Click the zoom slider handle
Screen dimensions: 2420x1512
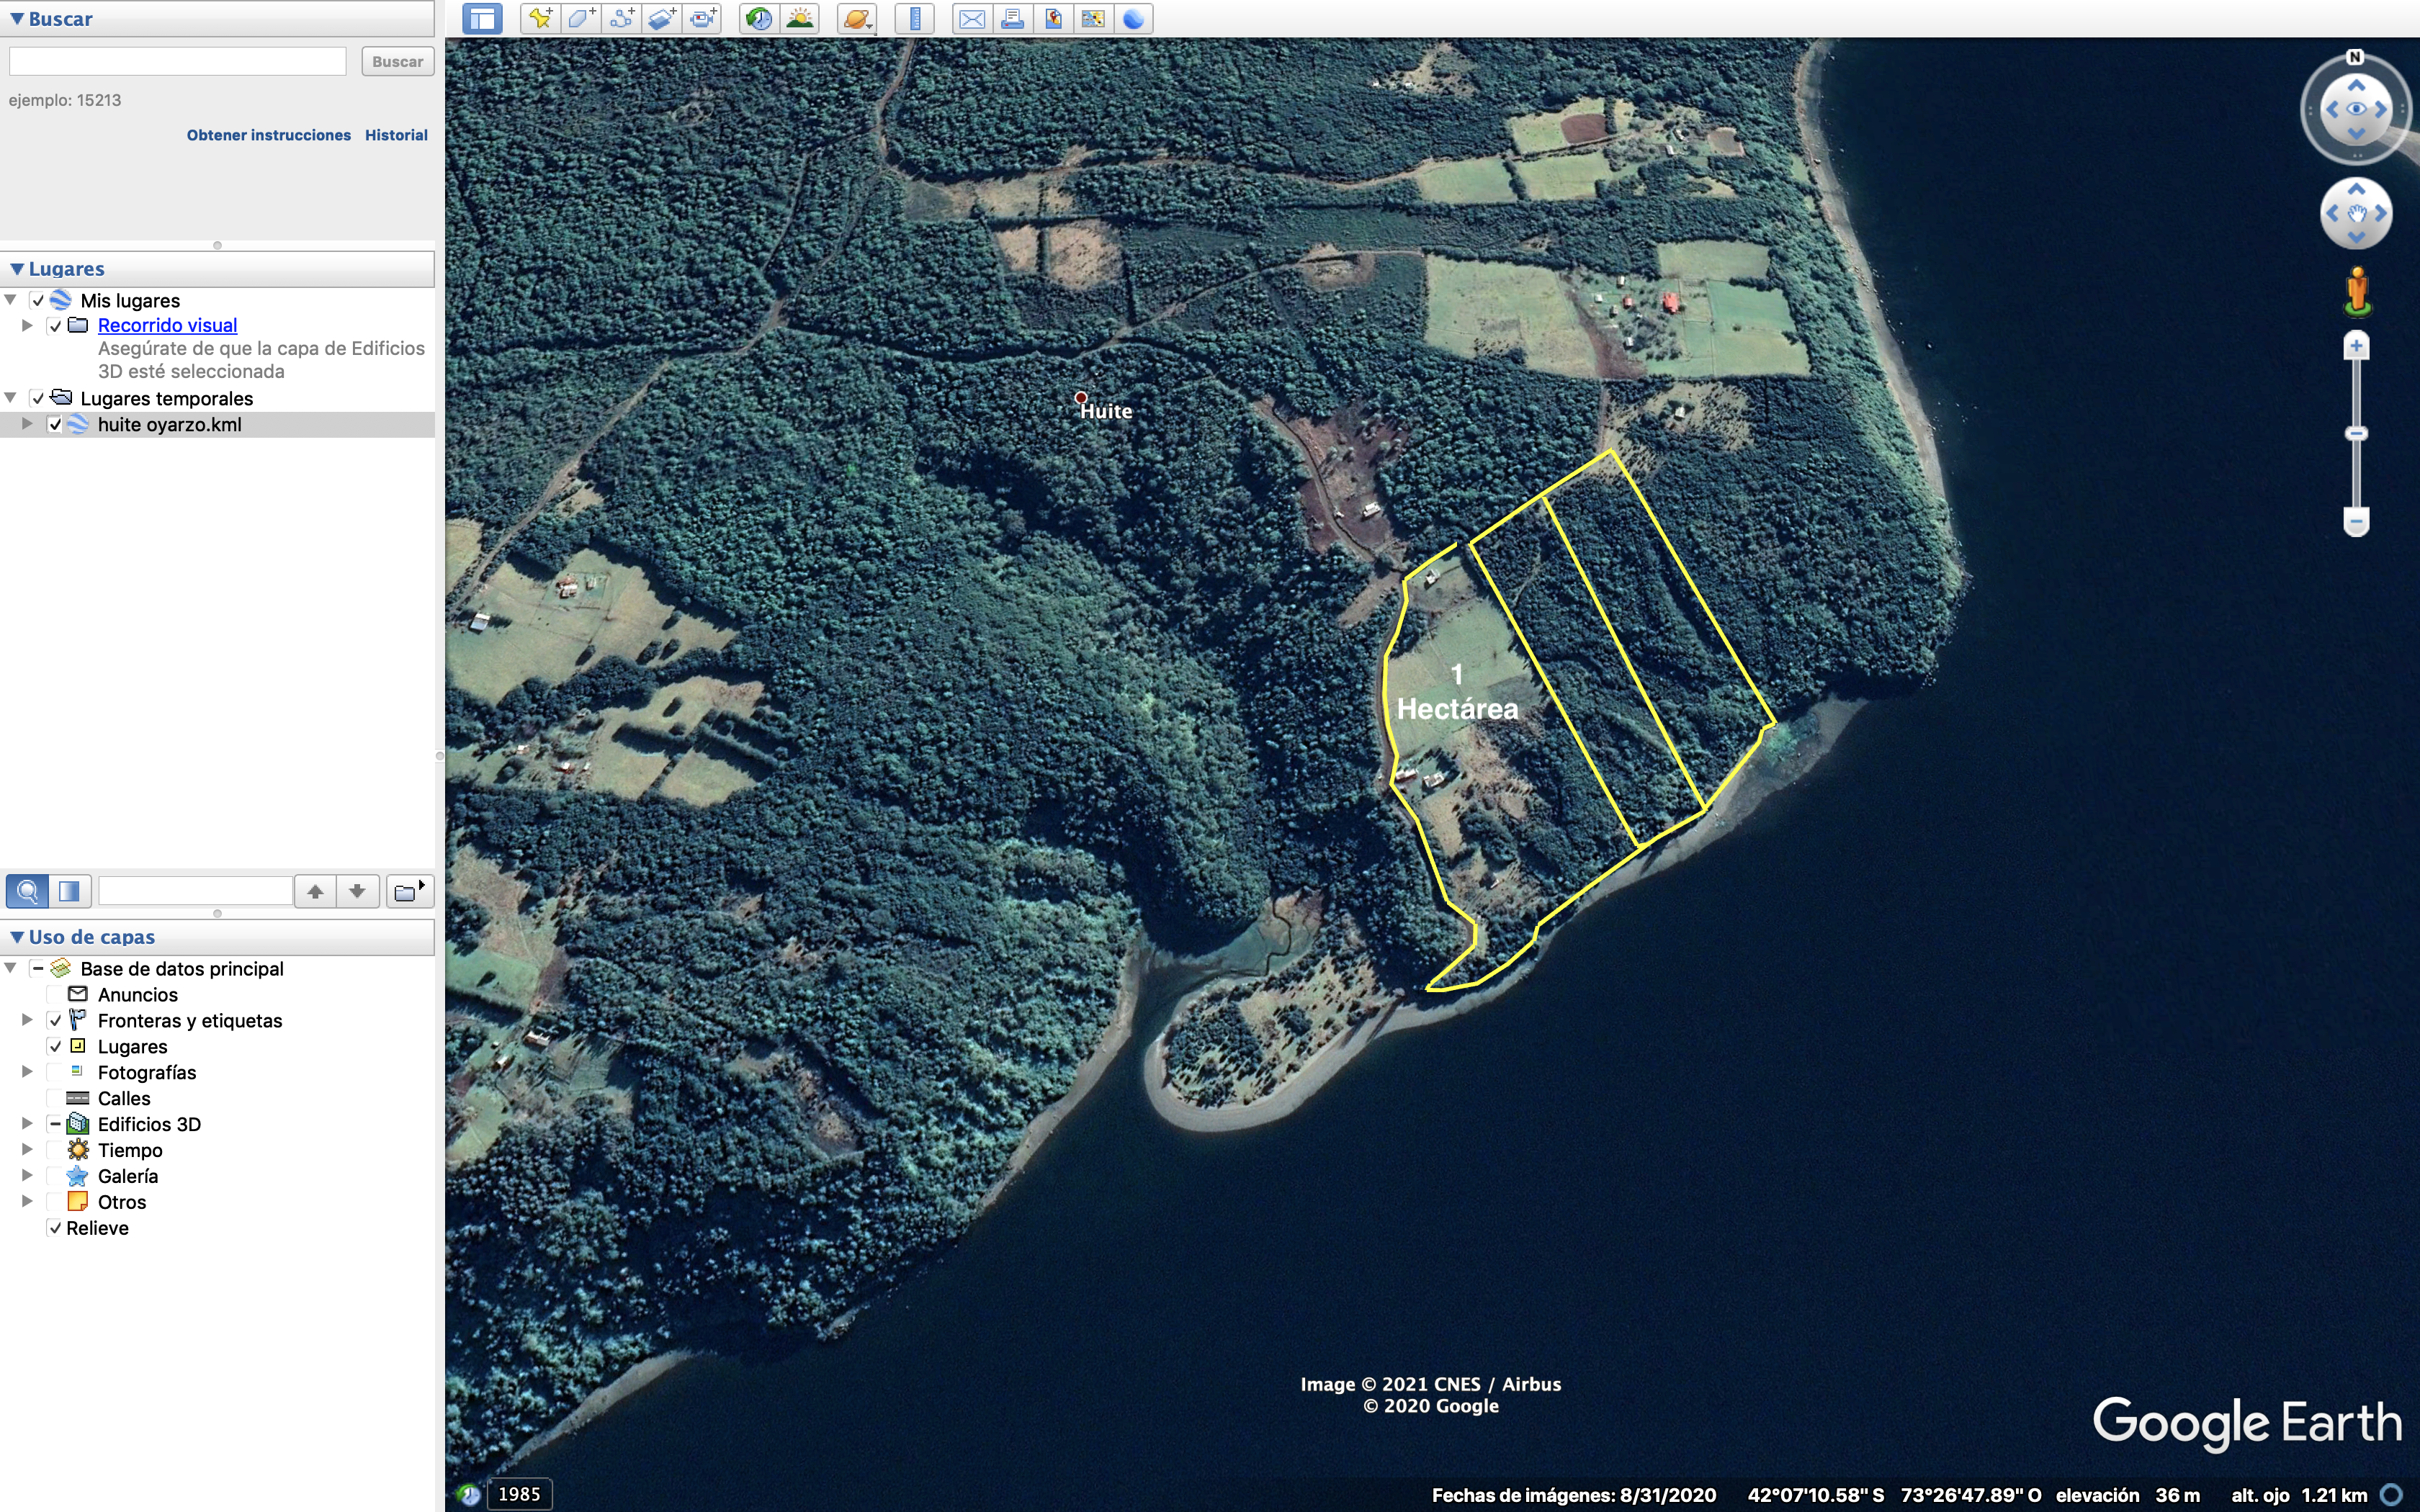click(x=2356, y=433)
